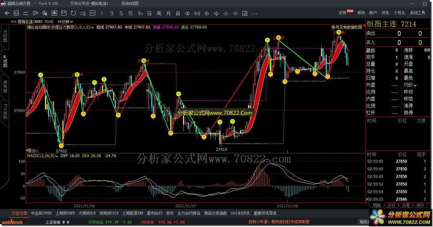The image size is (433, 227).
Task: Click the expand chart horizontally icon
Action: pyautogui.click(x=187, y=13)
